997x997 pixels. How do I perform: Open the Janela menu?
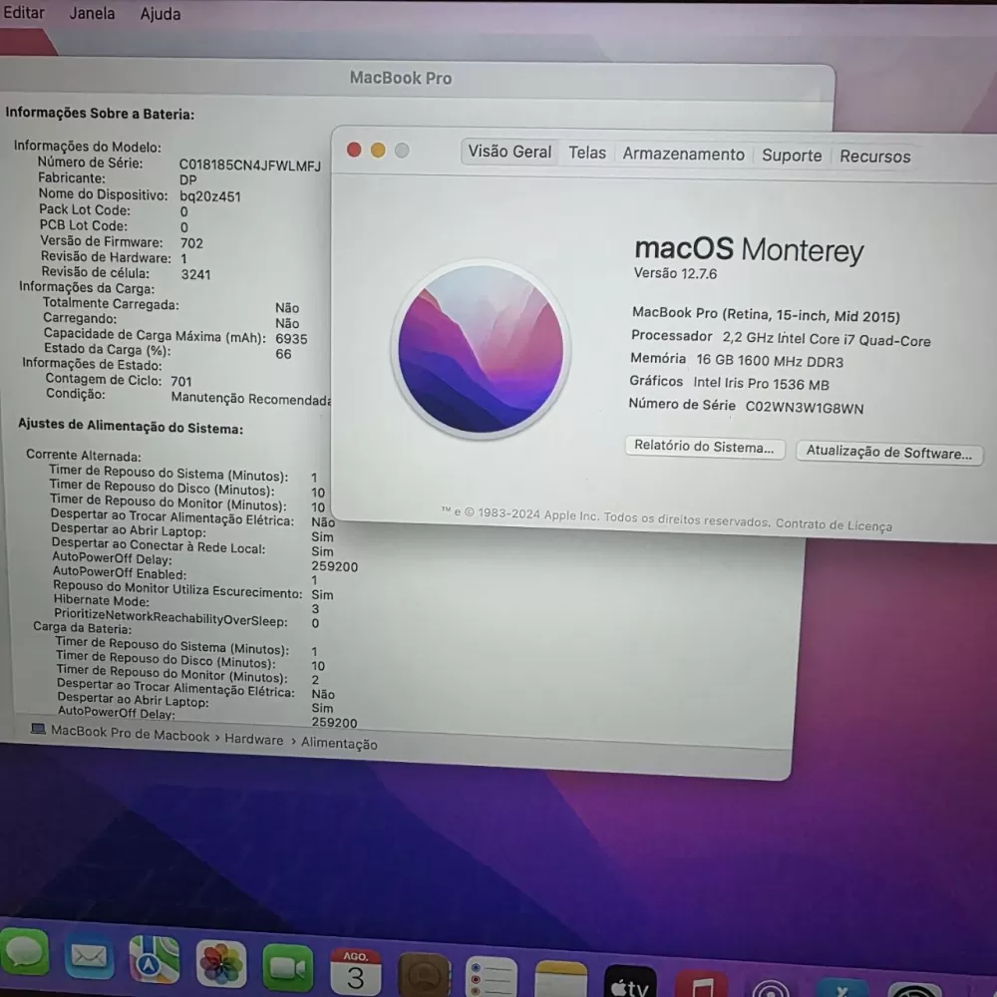92,13
